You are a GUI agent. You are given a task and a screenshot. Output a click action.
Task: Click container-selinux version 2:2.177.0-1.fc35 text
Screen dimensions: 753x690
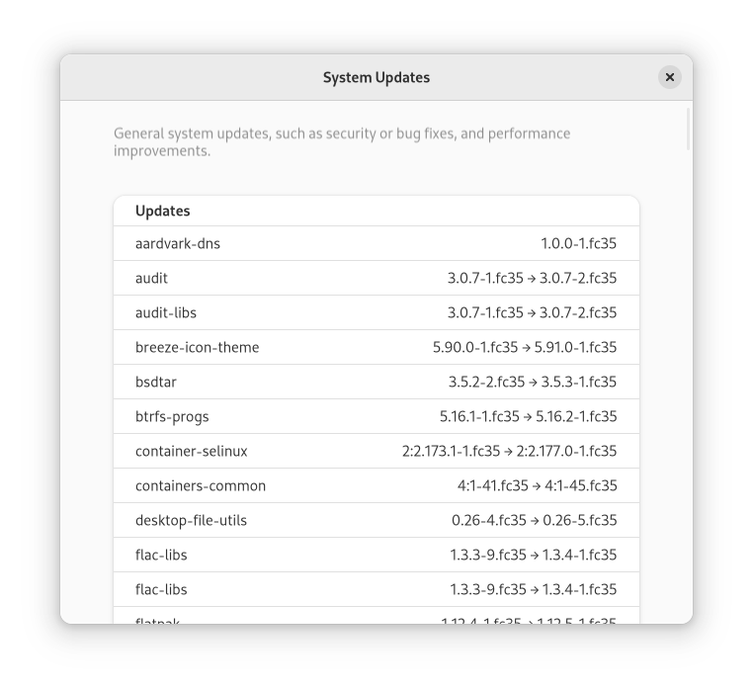[x=566, y=451]
